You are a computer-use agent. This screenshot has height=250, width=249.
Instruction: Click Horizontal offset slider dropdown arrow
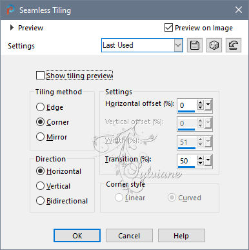point(208,105)
